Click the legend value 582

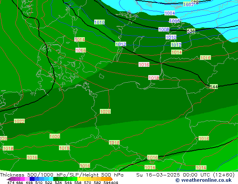click(x=97, y=182)
